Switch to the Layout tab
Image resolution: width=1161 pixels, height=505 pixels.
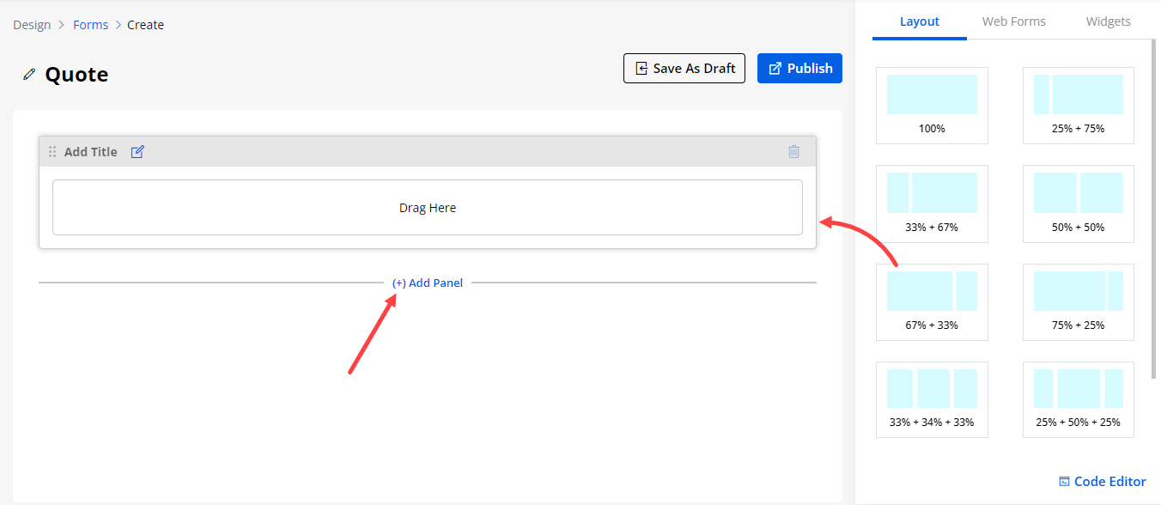(919, 21)
